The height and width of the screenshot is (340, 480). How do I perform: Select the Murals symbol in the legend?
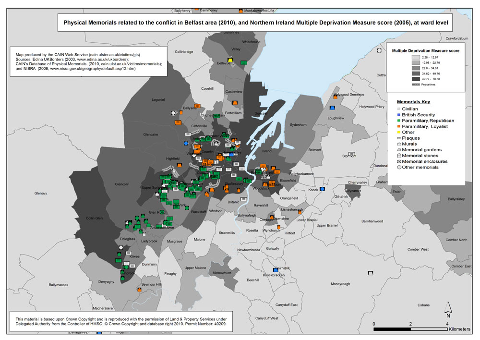[x=398, y=144]
